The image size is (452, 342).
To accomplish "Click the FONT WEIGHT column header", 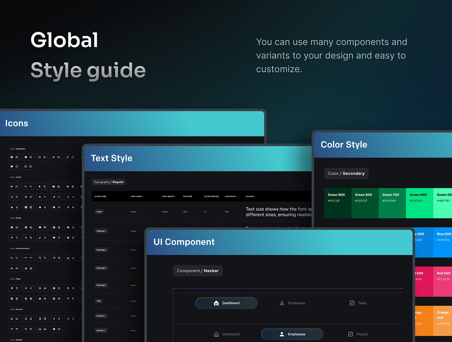I will pos(168,196).
